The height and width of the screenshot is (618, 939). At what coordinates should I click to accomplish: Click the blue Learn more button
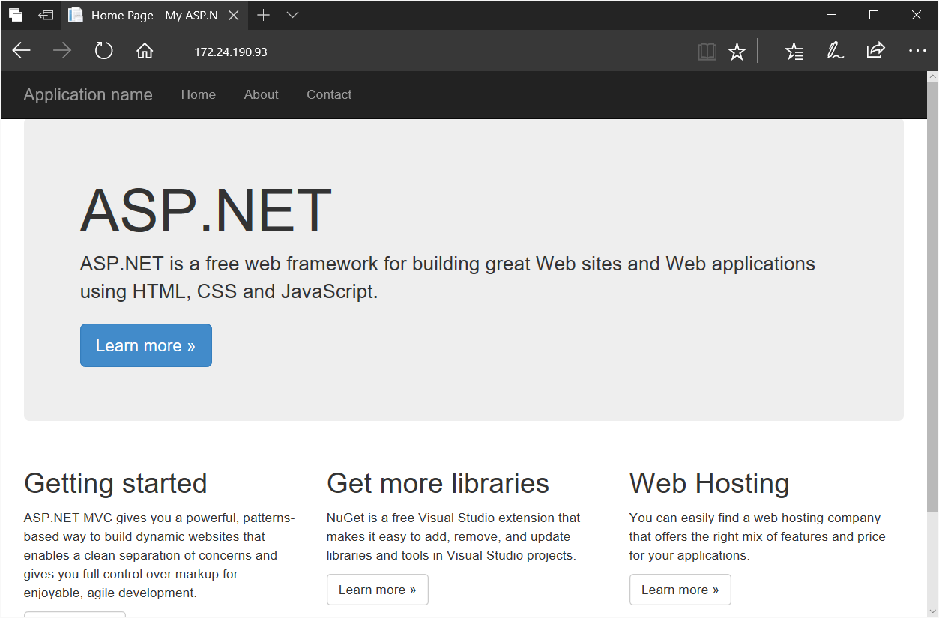tap(146, 345)
